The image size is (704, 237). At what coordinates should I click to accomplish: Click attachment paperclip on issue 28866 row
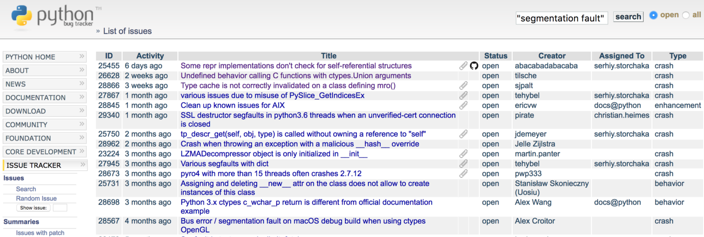463,86
